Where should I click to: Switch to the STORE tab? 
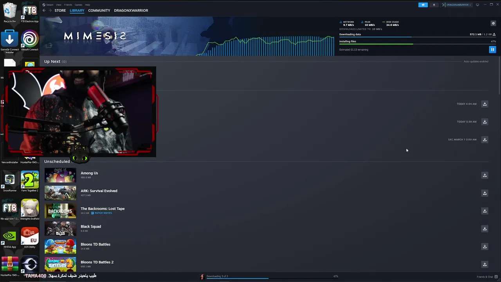[60, 11]
